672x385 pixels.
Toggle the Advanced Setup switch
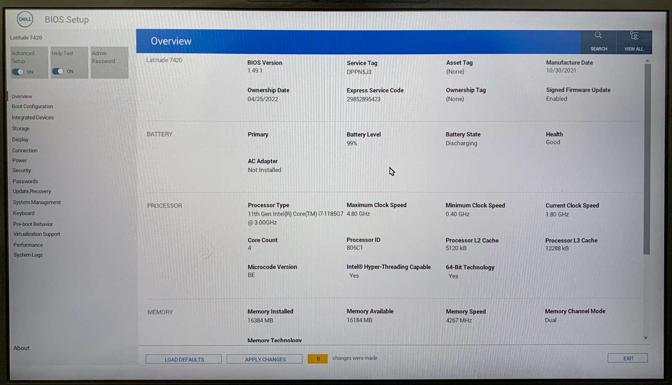pyautogui.click(x=18, y=72)
